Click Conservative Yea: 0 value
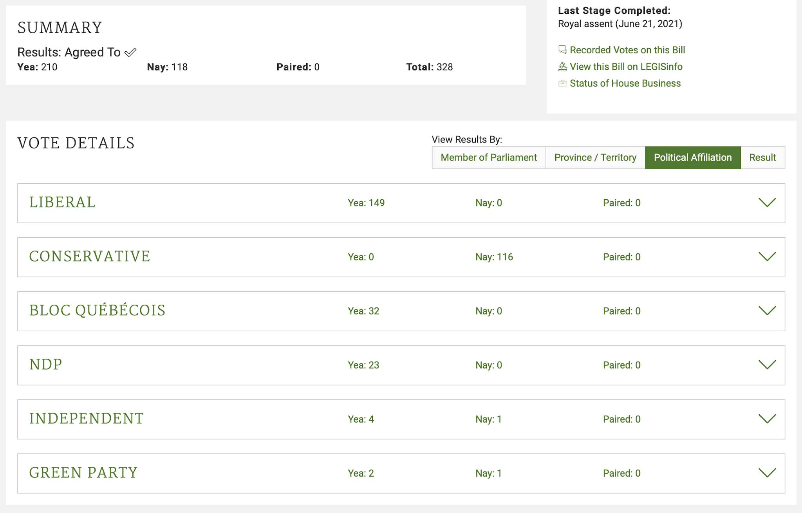Image resolution: width=802 pixels, height=513 pixels. point(361,257)
